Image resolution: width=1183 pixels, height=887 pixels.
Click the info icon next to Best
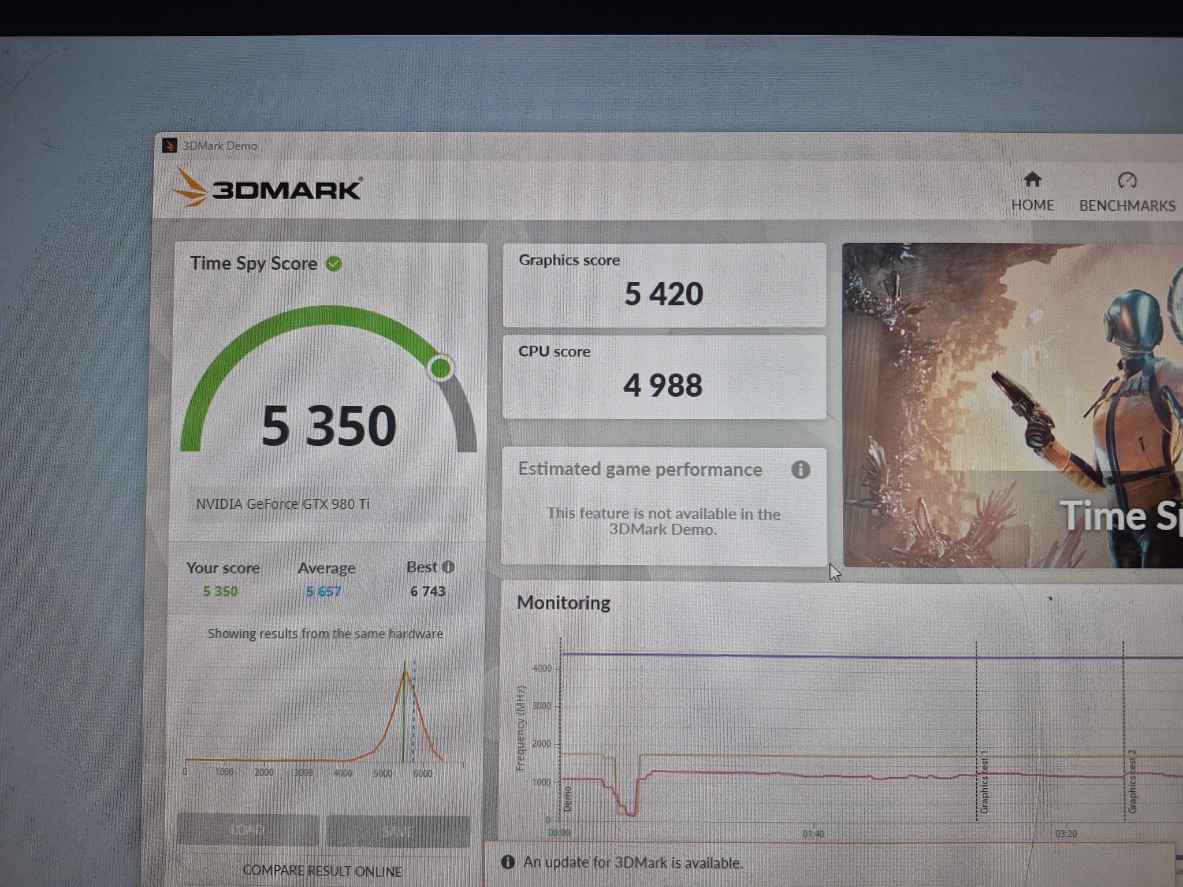click(448, 567)
